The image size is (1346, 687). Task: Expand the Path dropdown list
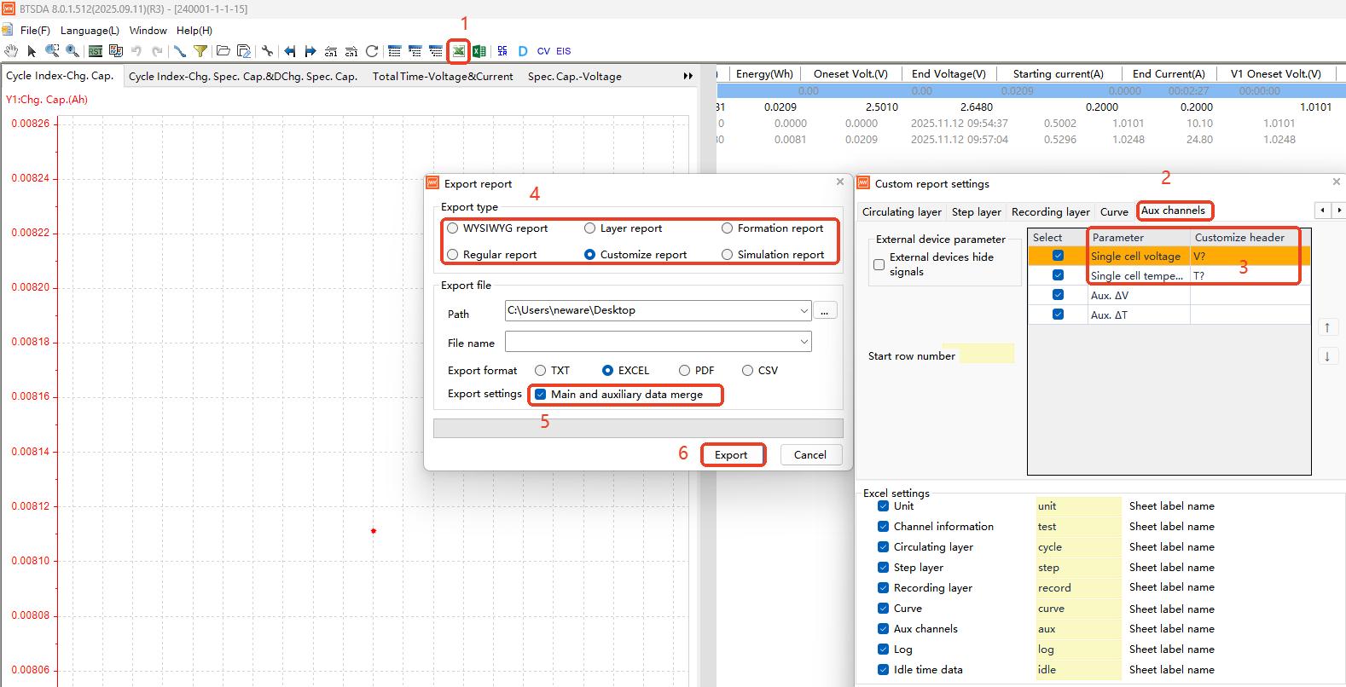click(804, 311)
